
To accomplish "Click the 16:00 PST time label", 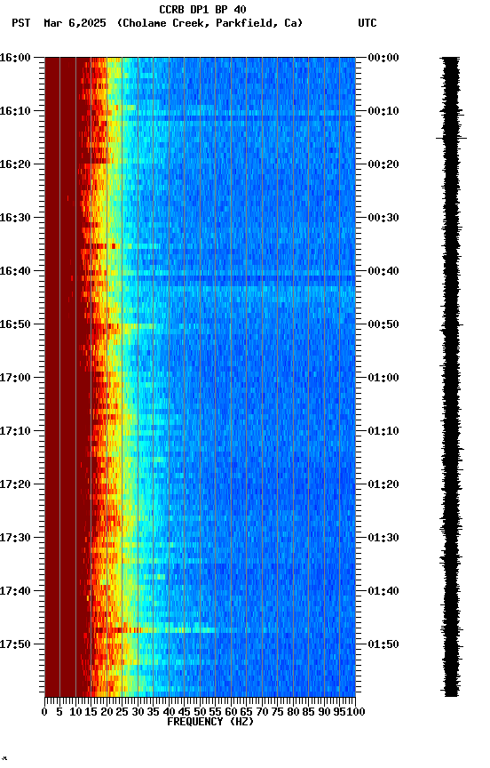I will 15,58.
